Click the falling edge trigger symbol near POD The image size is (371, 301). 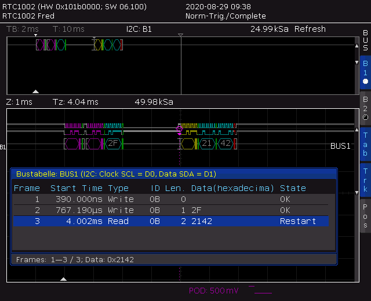click(x=260, y=289)
